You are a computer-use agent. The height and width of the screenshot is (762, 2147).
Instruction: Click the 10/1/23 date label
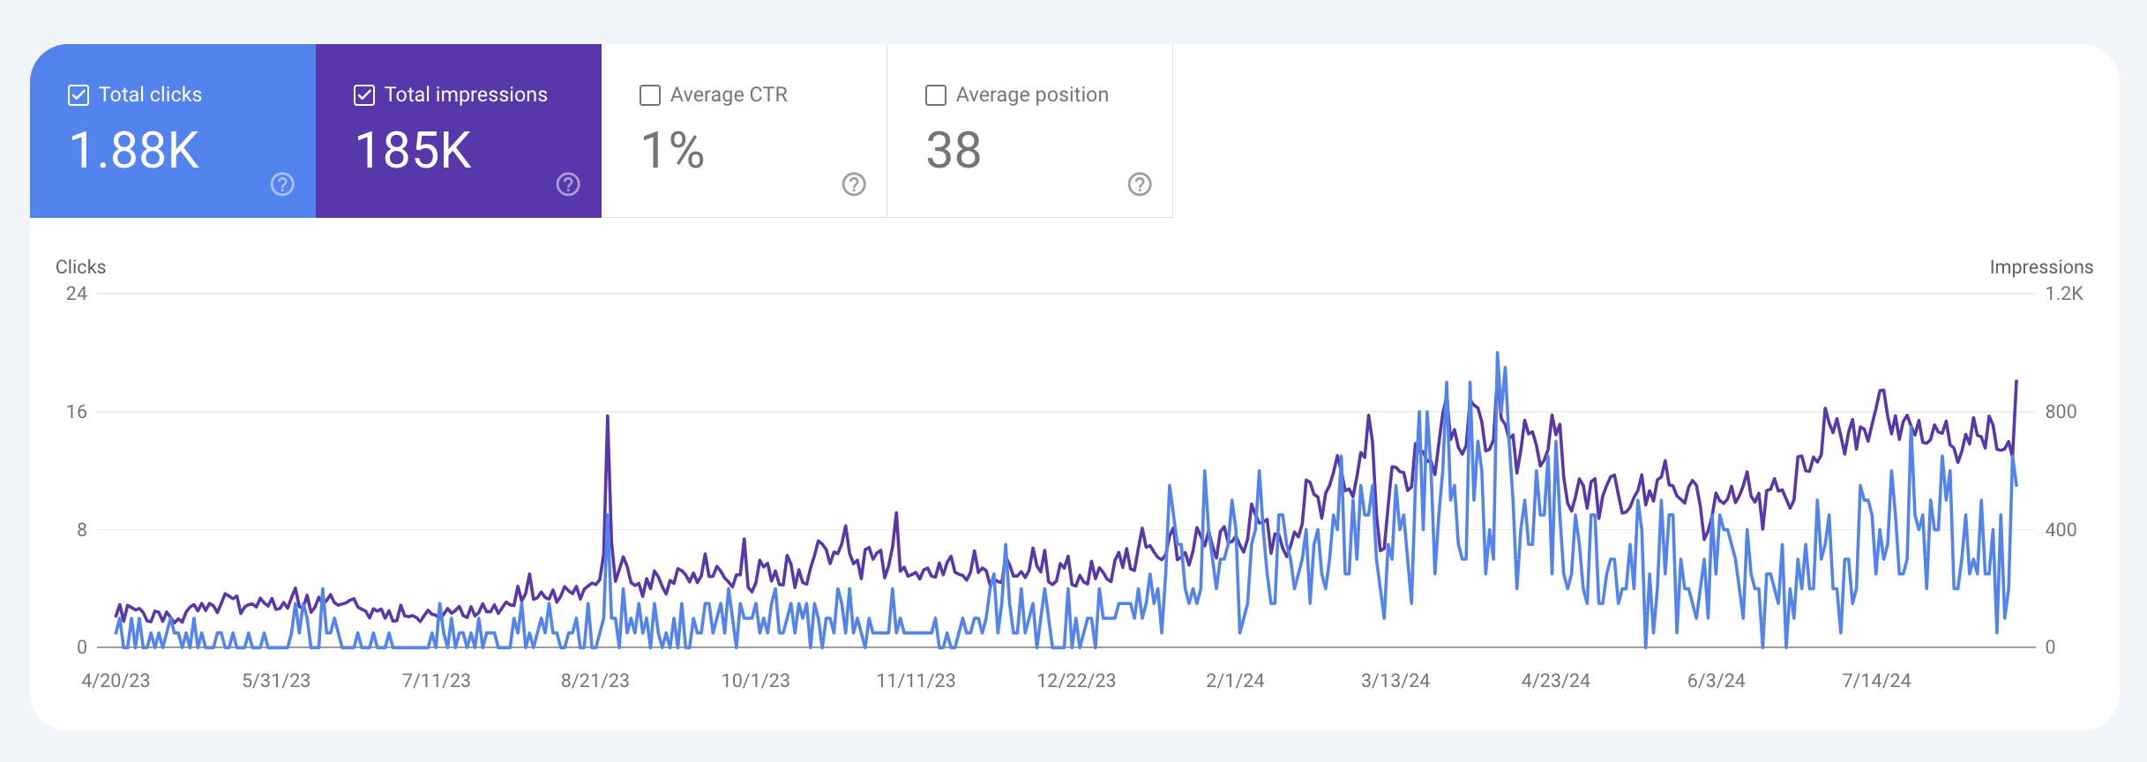click(x=756, y=681)
